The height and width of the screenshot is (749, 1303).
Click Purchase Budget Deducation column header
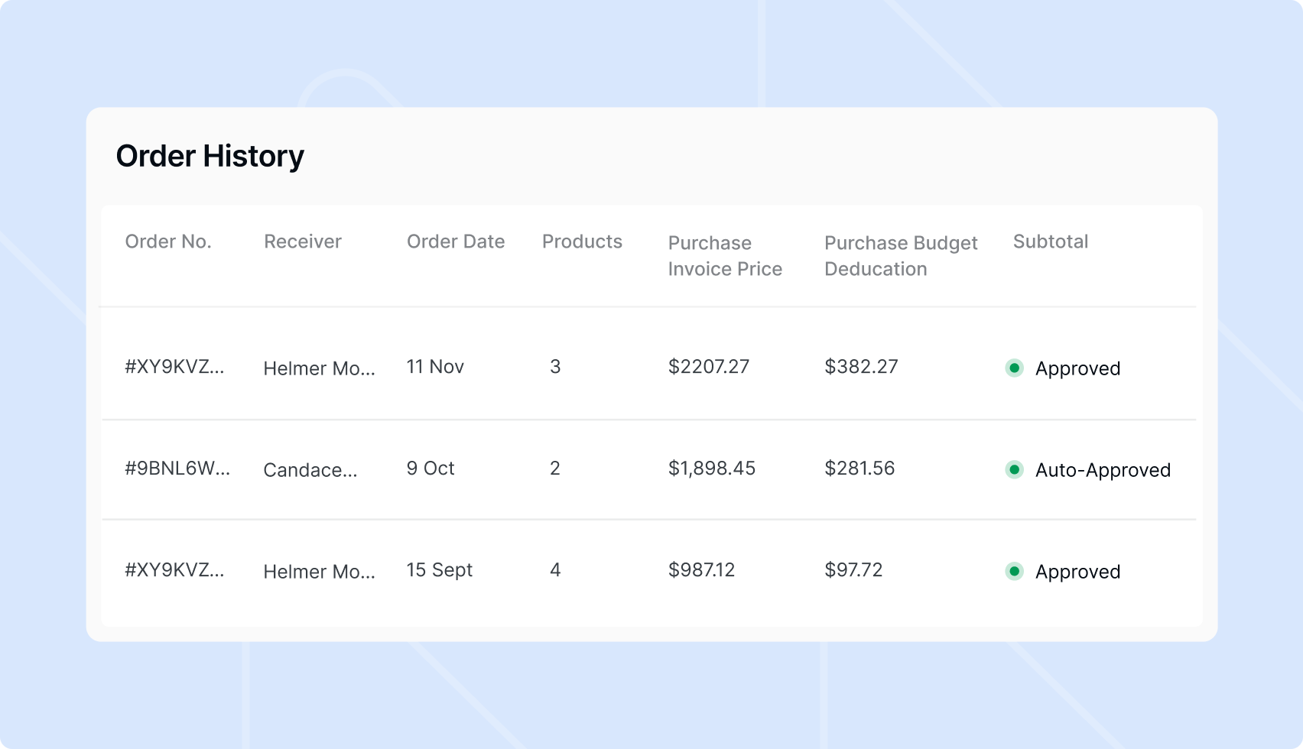(901, 256)
